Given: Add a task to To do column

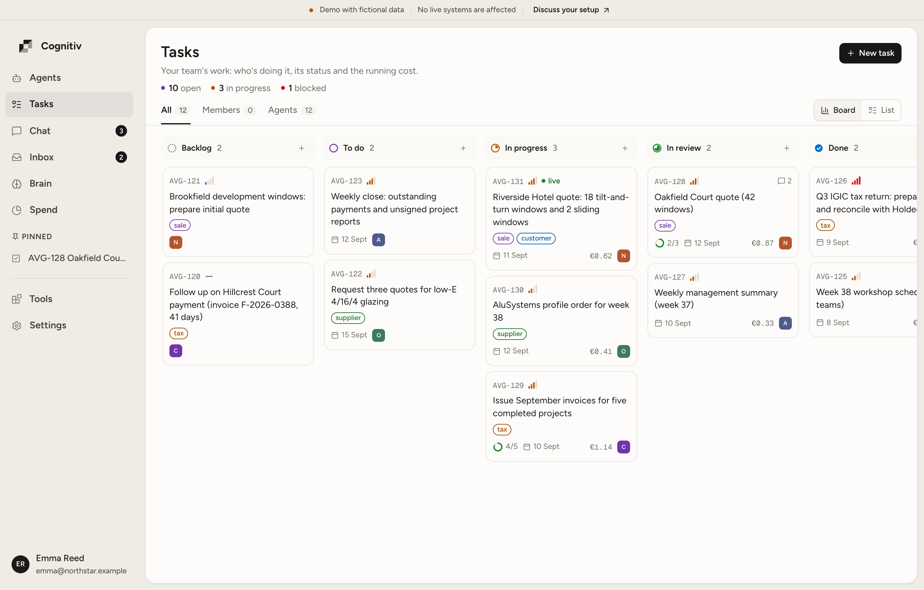Looking at the screenshot, I should click(463, 148).
